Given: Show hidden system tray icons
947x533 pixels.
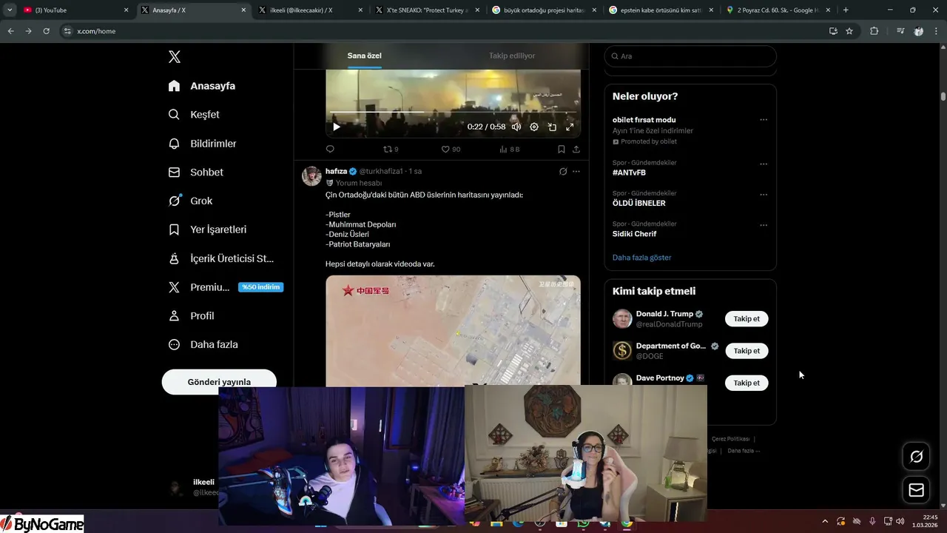Looking at the screenshot, I should [x=825, y=521].
